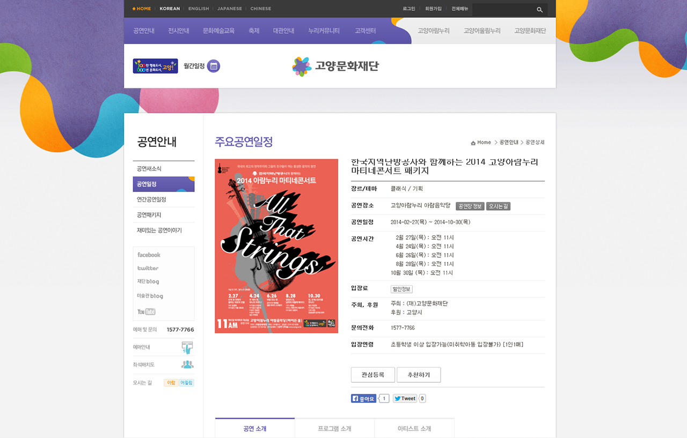The image size is (687, 438).
Task: Go to 고양아람누리 site tab
Action: pos(434,31)
